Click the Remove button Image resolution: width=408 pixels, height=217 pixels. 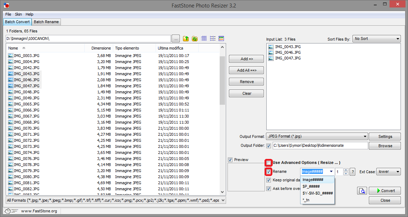[246, 82]
